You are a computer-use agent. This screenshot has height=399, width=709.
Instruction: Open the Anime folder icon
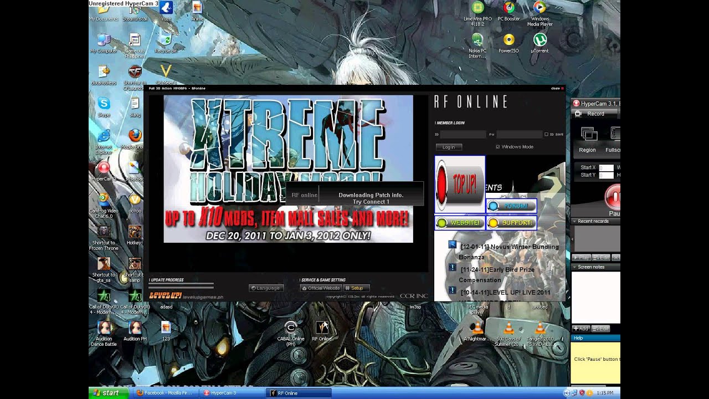pyautogui.click(x=197, y=11)
